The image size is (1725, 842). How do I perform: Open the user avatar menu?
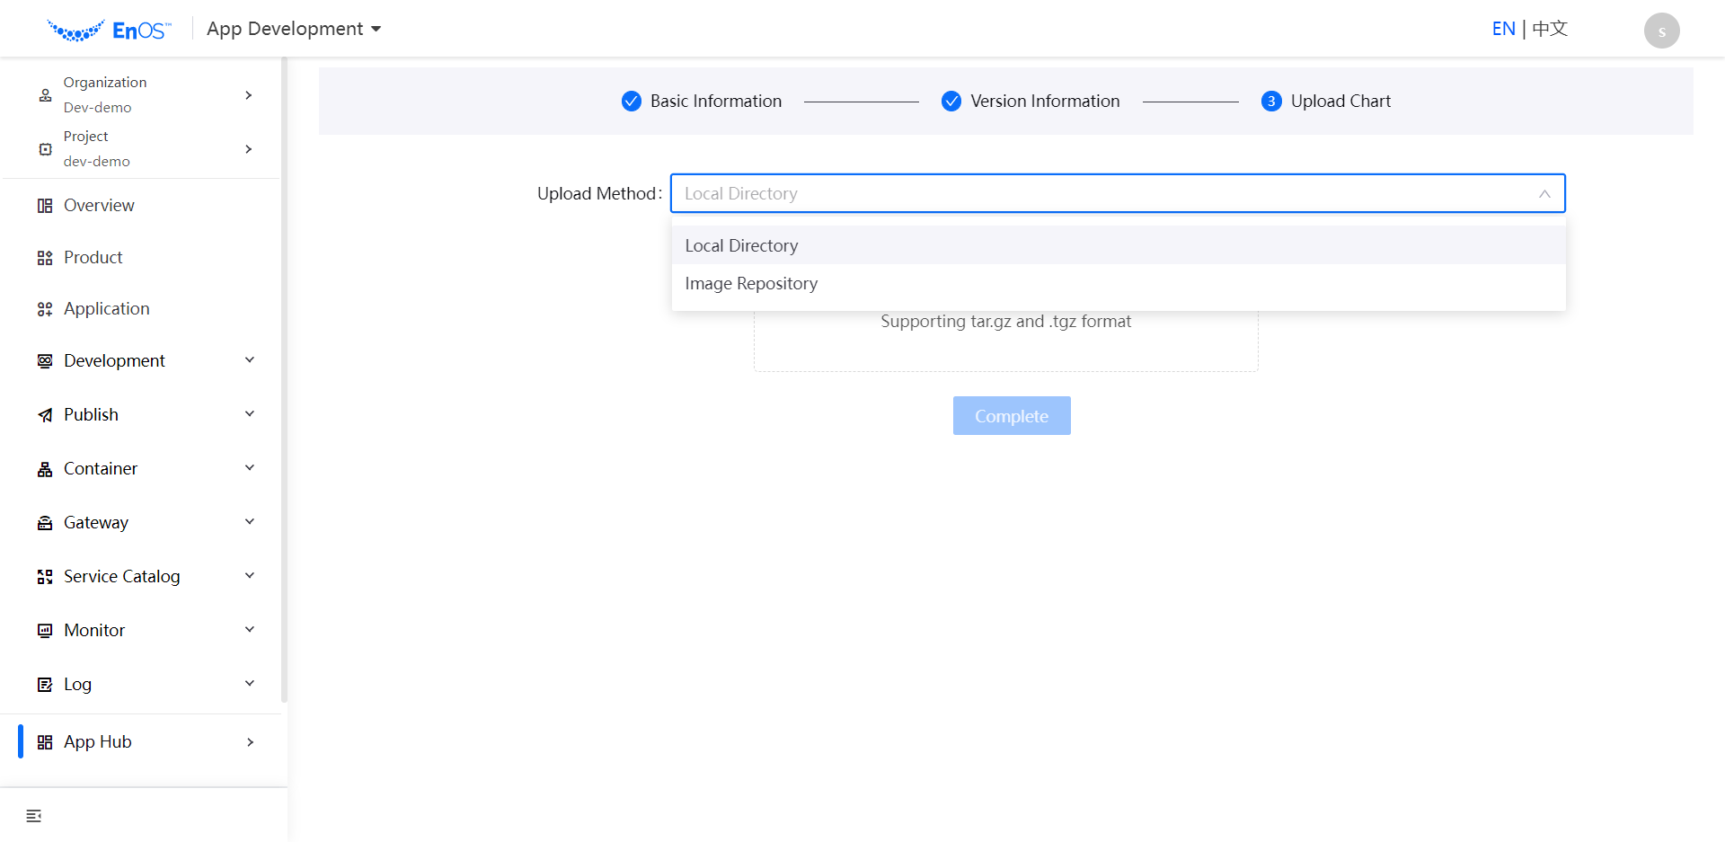[1661, 31]
